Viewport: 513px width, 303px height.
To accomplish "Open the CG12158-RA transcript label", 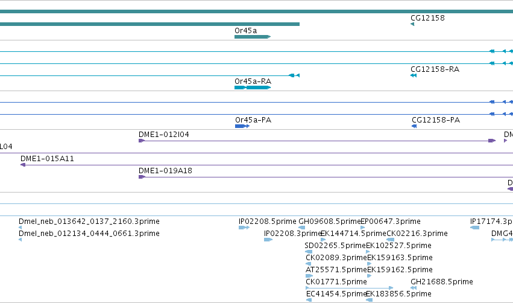I will click(435, 69).
